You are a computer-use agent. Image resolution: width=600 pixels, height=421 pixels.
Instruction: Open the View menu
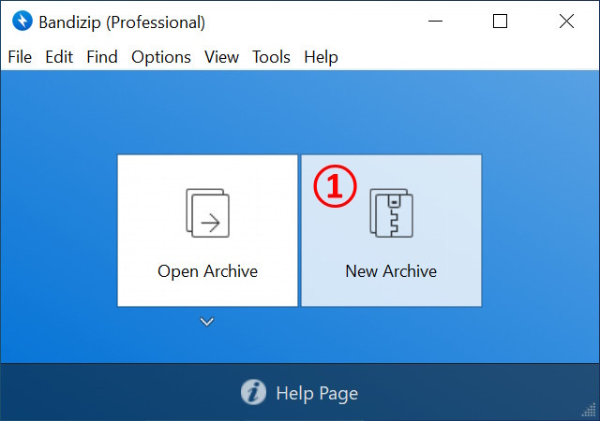(222, 57)
